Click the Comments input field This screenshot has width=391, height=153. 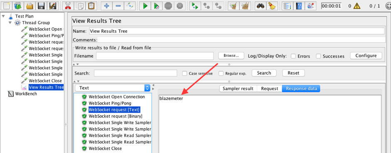coord(241,40)
